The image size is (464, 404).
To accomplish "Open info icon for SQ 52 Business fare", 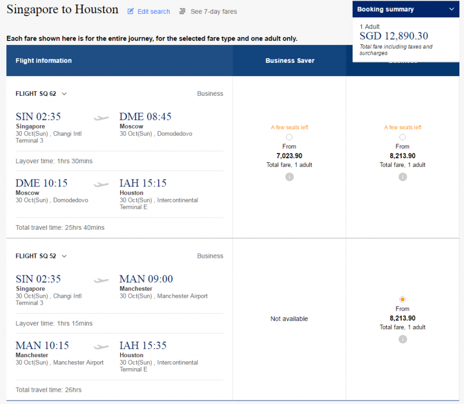I will (x=402, y=339).
